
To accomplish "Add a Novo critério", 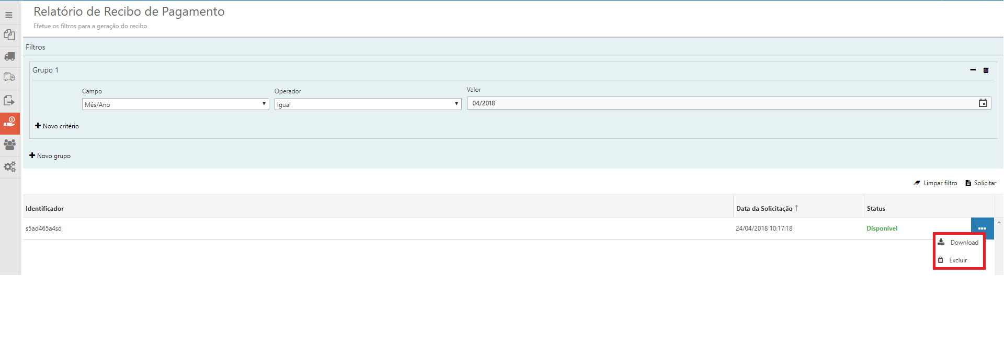I will (x=57, y=126).
